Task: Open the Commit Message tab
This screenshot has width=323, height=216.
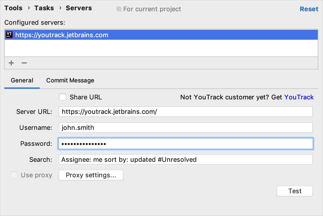Action: (x=70, y=80)
